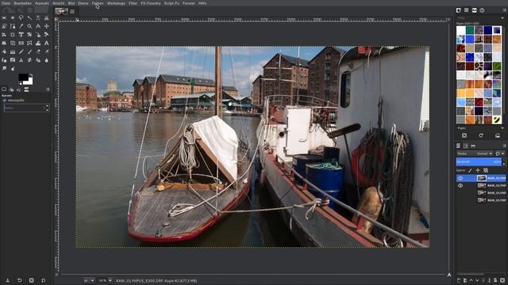Viewport: 508px width, 285px height.
Task: Reset colors to default black and white
Action: coord(21,83)
